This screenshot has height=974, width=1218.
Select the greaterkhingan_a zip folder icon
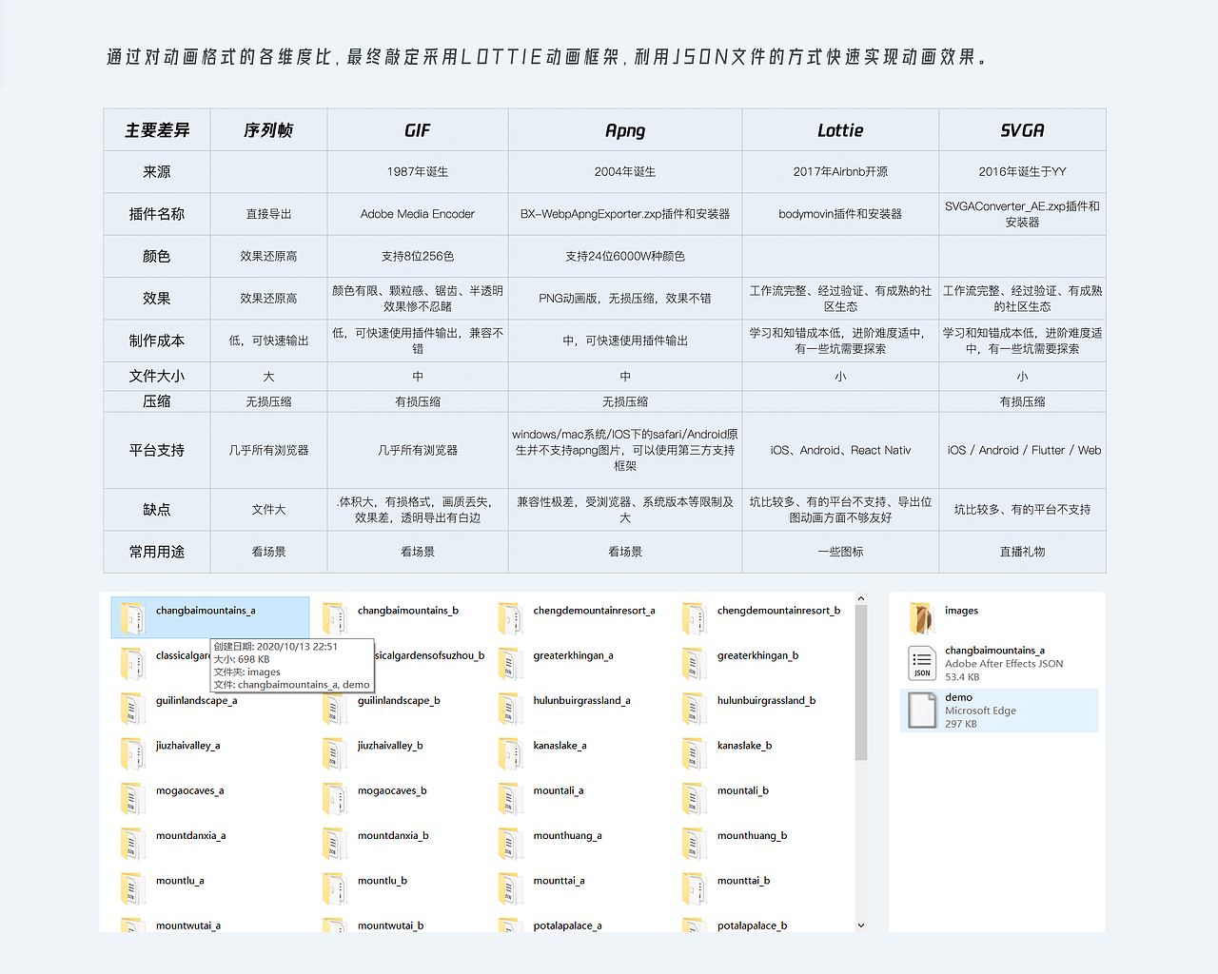pyautogui.click(x=510, y=663)
